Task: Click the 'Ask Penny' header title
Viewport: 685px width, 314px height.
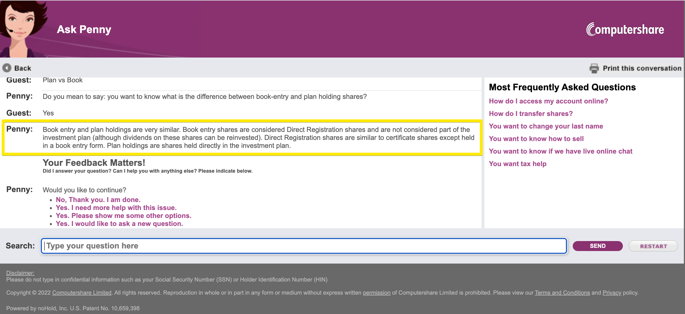Action: [x=84, y=29]
